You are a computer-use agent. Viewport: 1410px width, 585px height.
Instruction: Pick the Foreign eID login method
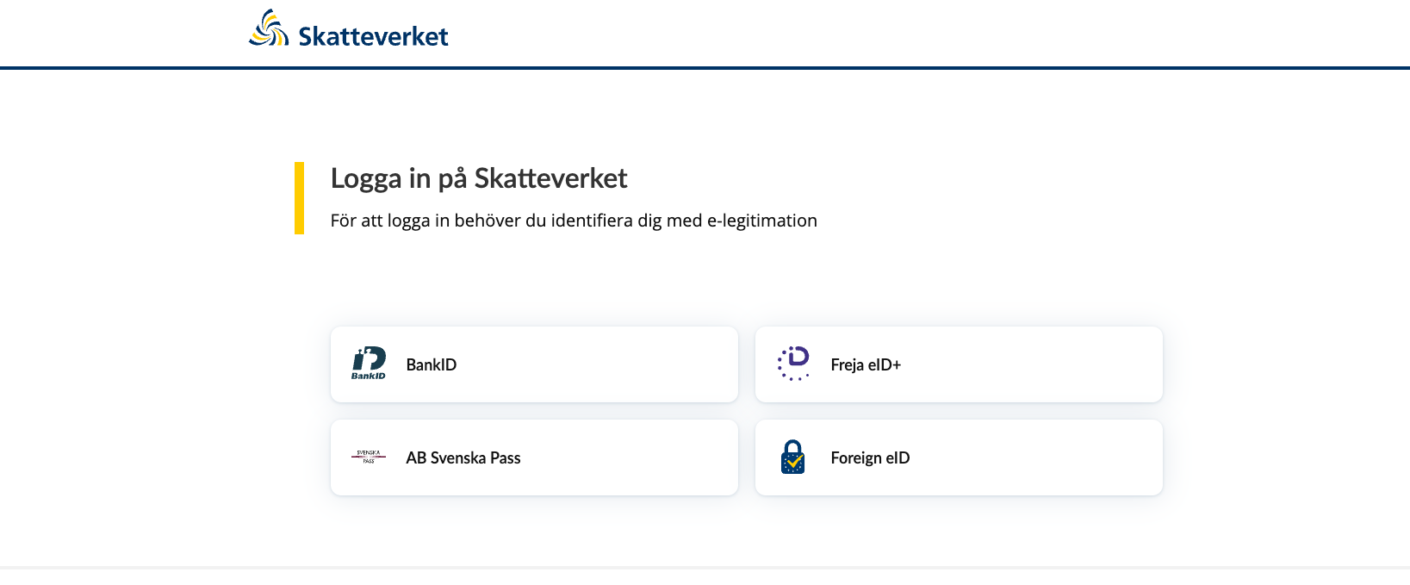click(959, 457)
